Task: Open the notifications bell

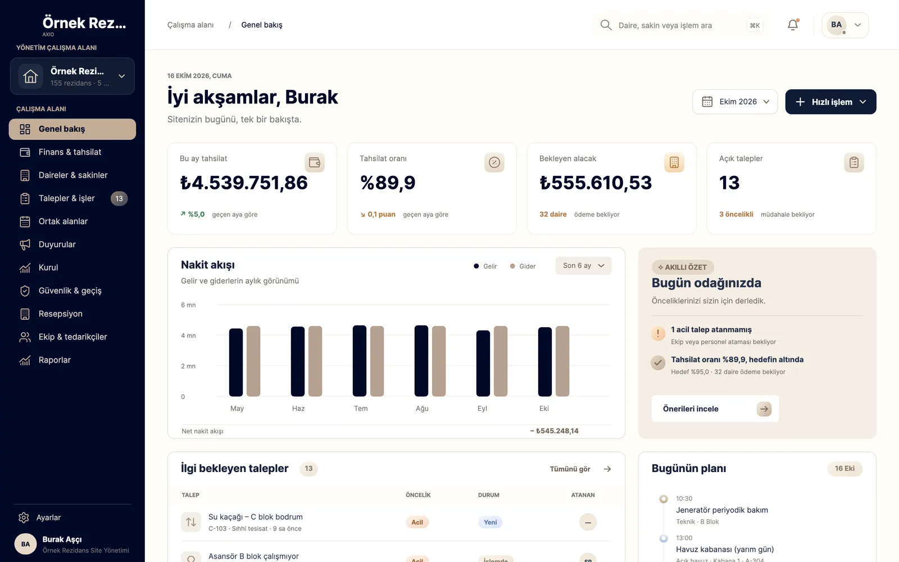Action: [x=793, y=25]
